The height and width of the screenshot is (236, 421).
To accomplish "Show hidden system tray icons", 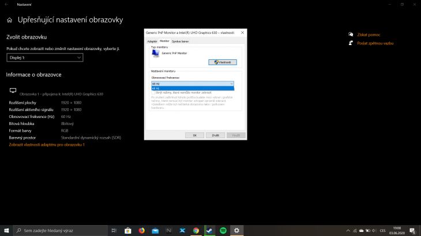I will point(348,230).
